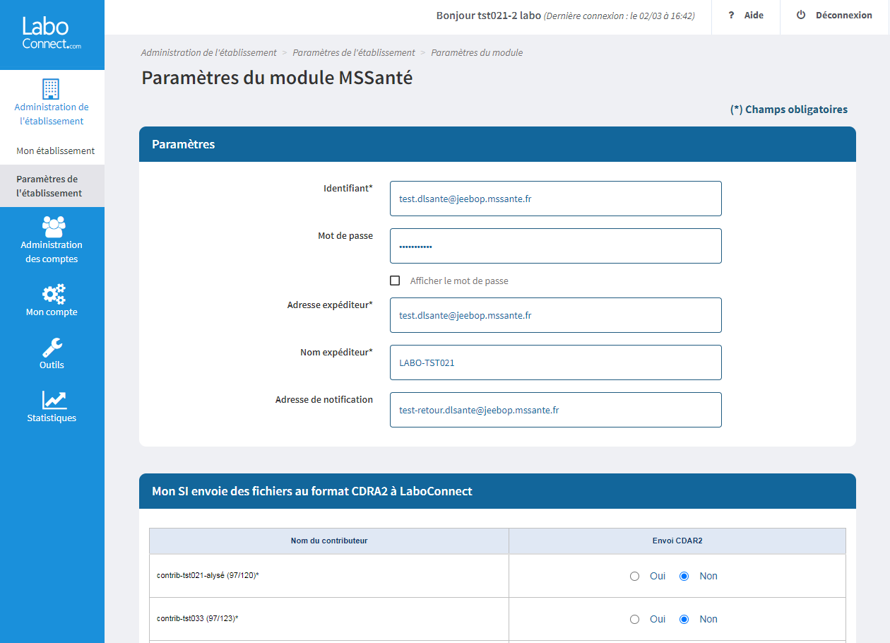This screenshot has height=643, width=890.
Task: Click the CDRA2 format panel header
Action: click(x=497, y=491)
